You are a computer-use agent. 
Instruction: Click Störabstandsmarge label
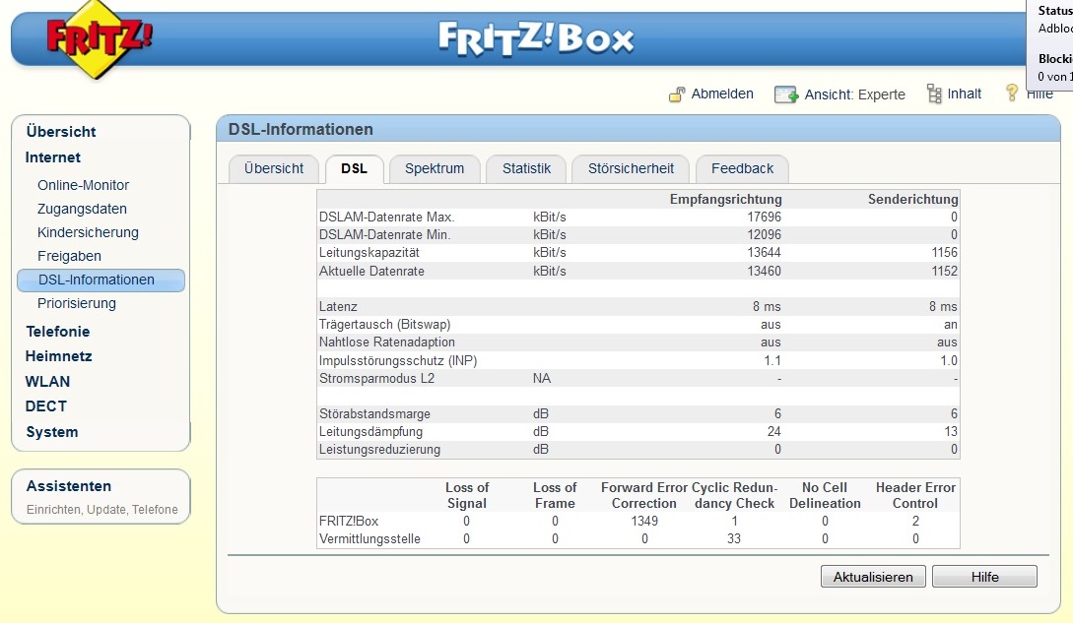[374, 413]
